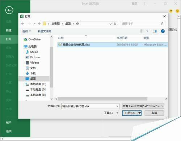The width and height of the screenshot is (181, 141).
Task: Open the 组织 dropdown menu
Action: click(x=26, y=31)
